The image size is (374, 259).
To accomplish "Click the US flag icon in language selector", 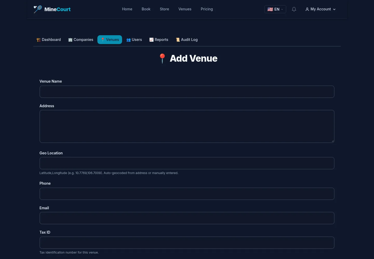I will click(270, 9).
